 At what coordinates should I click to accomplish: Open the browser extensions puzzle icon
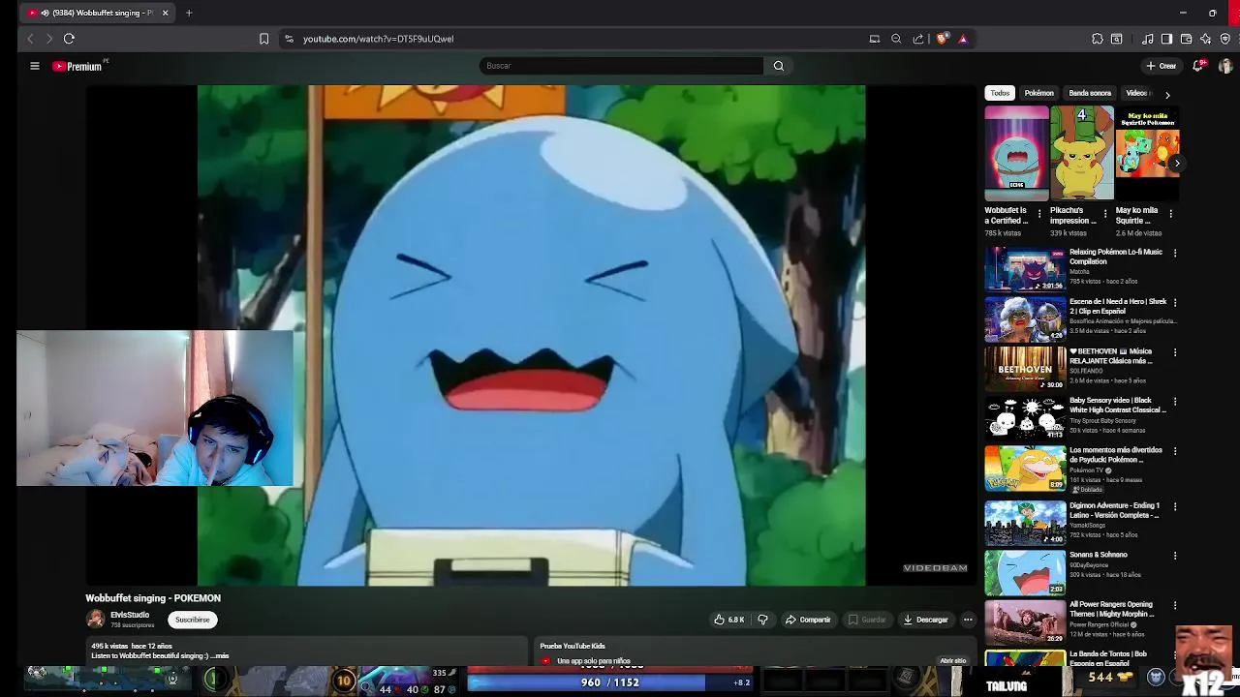click(x=1098, y=39)
